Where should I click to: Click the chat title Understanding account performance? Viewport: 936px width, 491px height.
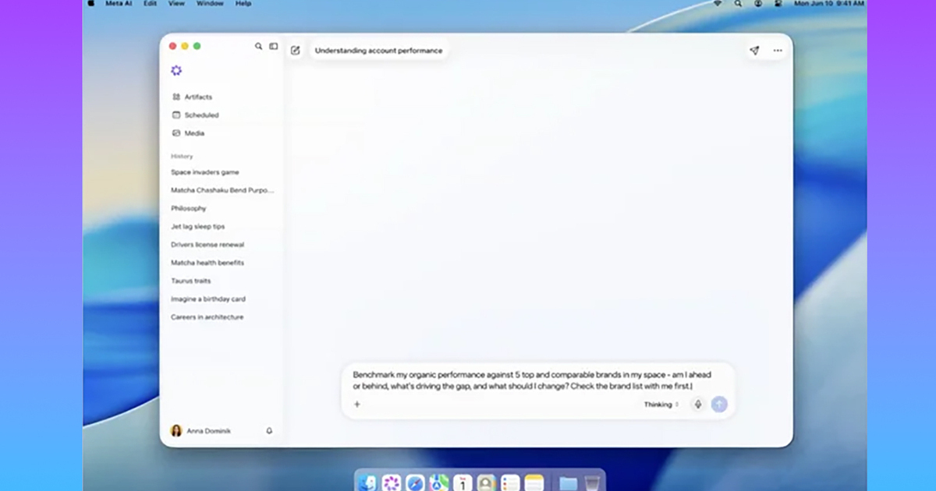click(378, 51)
